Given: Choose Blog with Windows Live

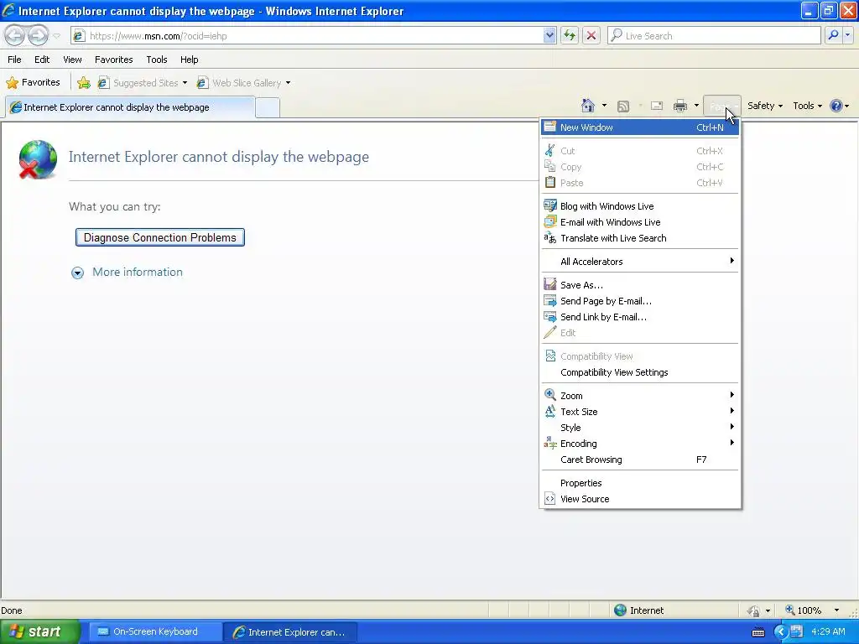Looking at the screenshot, I should [x=640, y=206].
